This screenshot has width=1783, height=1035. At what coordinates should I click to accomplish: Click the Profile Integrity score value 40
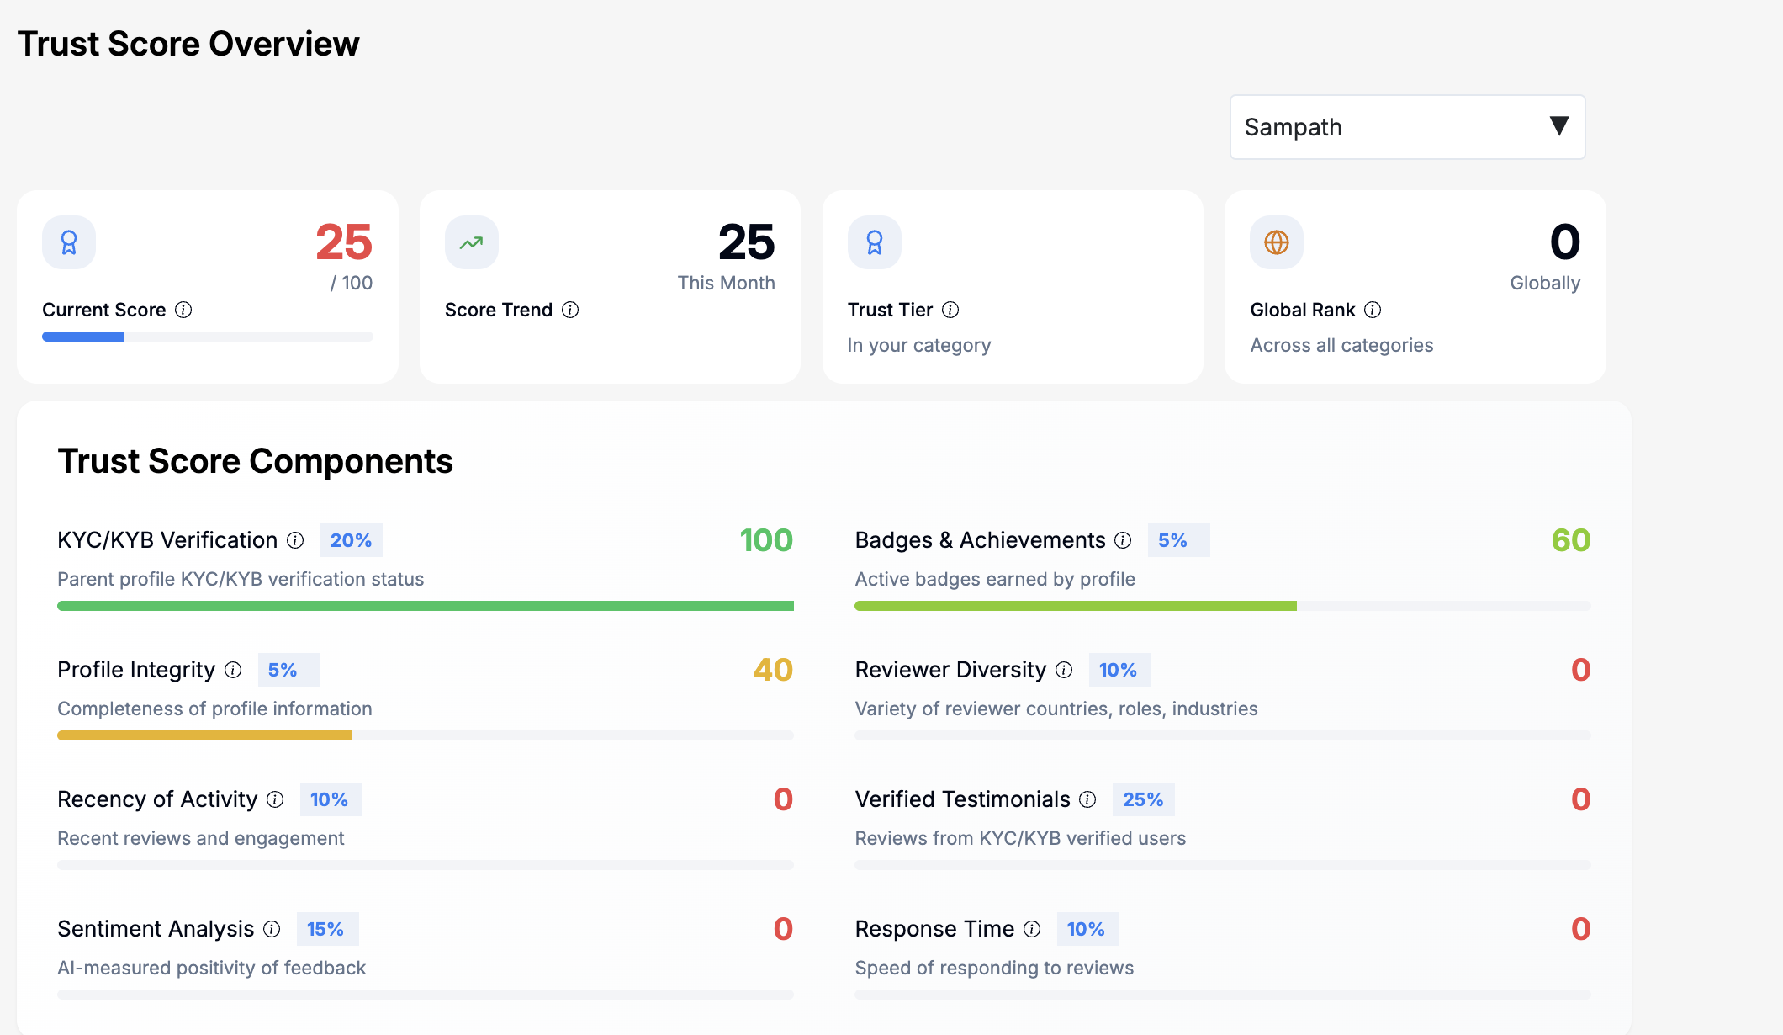click(x=772, y=670)
